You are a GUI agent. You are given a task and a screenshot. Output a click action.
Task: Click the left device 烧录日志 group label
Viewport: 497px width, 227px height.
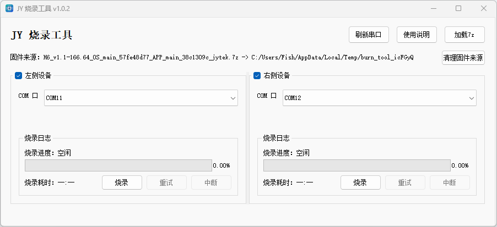pyautogui.click(x=37, y=138)
